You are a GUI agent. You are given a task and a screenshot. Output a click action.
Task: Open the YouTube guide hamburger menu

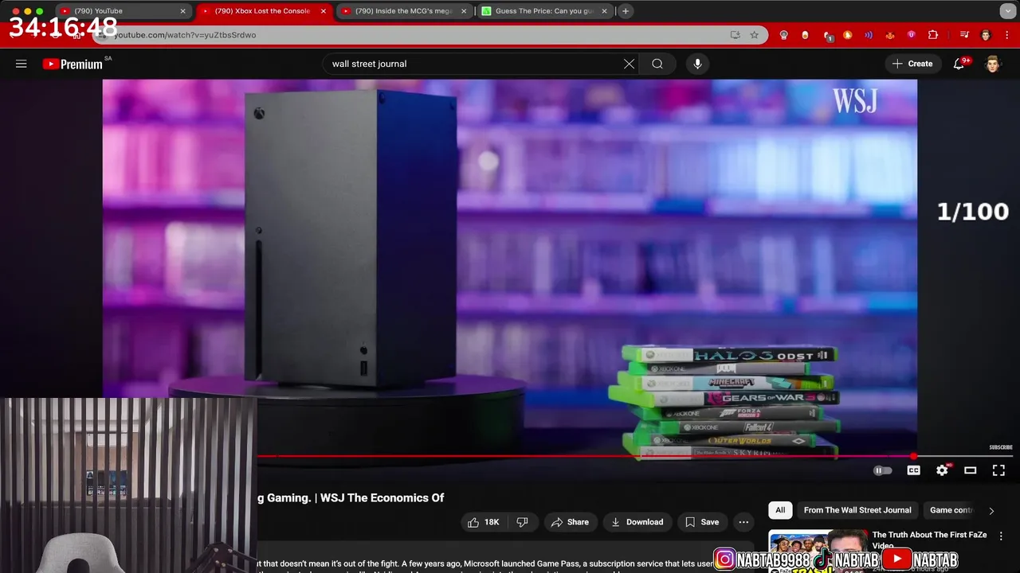pyautogui.click(x=22, y=64)
